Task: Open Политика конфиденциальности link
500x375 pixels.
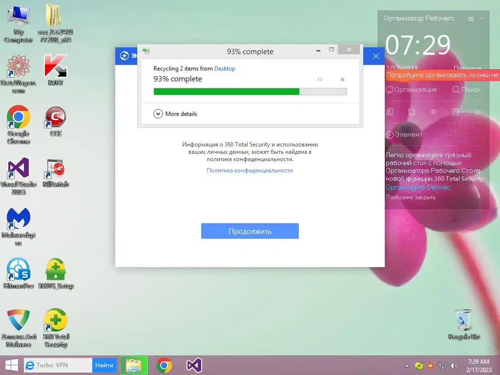Action: pos(250,170)
